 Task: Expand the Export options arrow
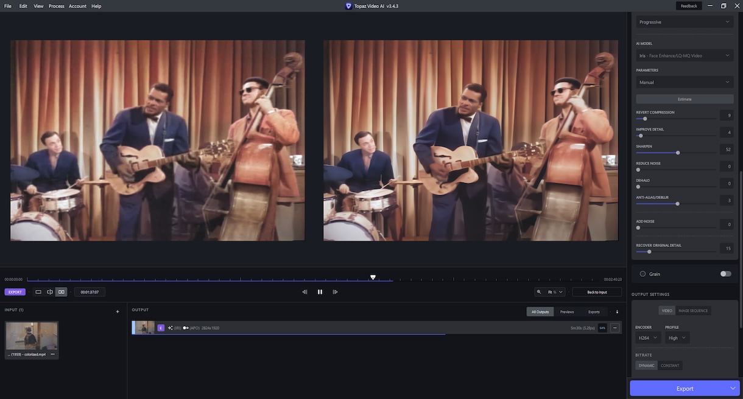tap(733, 389)
